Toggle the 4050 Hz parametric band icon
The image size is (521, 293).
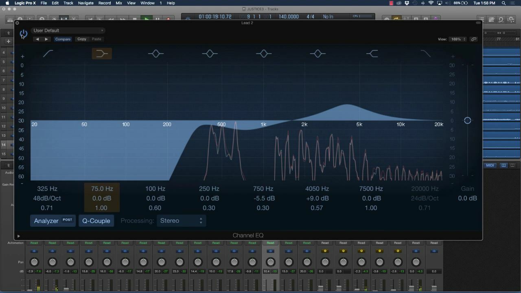coord(318,53)
